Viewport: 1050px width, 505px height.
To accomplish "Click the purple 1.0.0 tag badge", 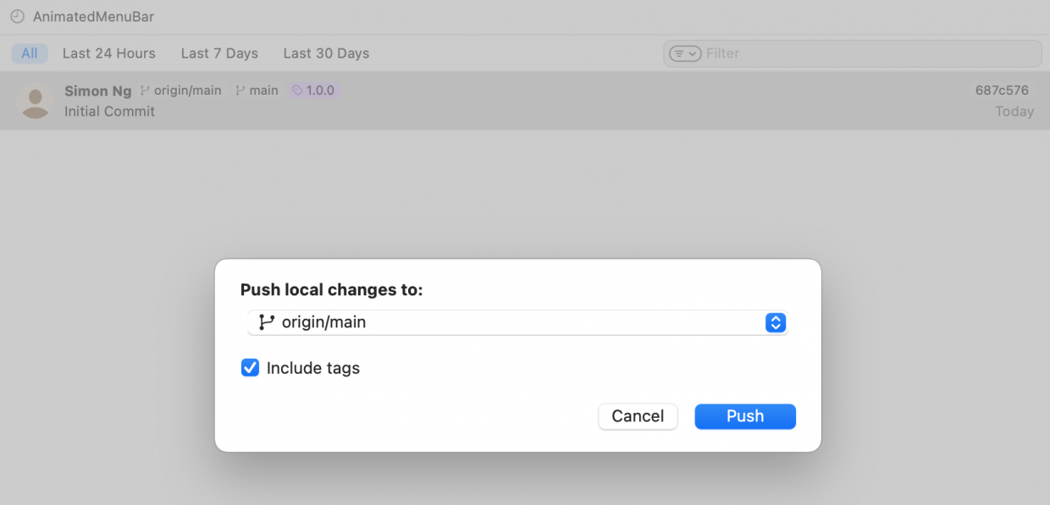I will point(313,91).
